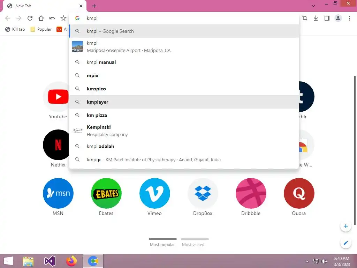Open File Explorer from the taskbar
Screen dimensions: 357x268
[28, 261]
